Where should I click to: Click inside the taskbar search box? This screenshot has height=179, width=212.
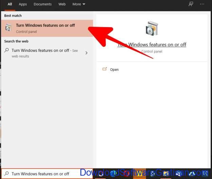(x=47, y=174)
